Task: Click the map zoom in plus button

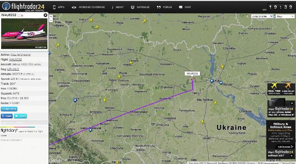Action: (x=51, y=17)
